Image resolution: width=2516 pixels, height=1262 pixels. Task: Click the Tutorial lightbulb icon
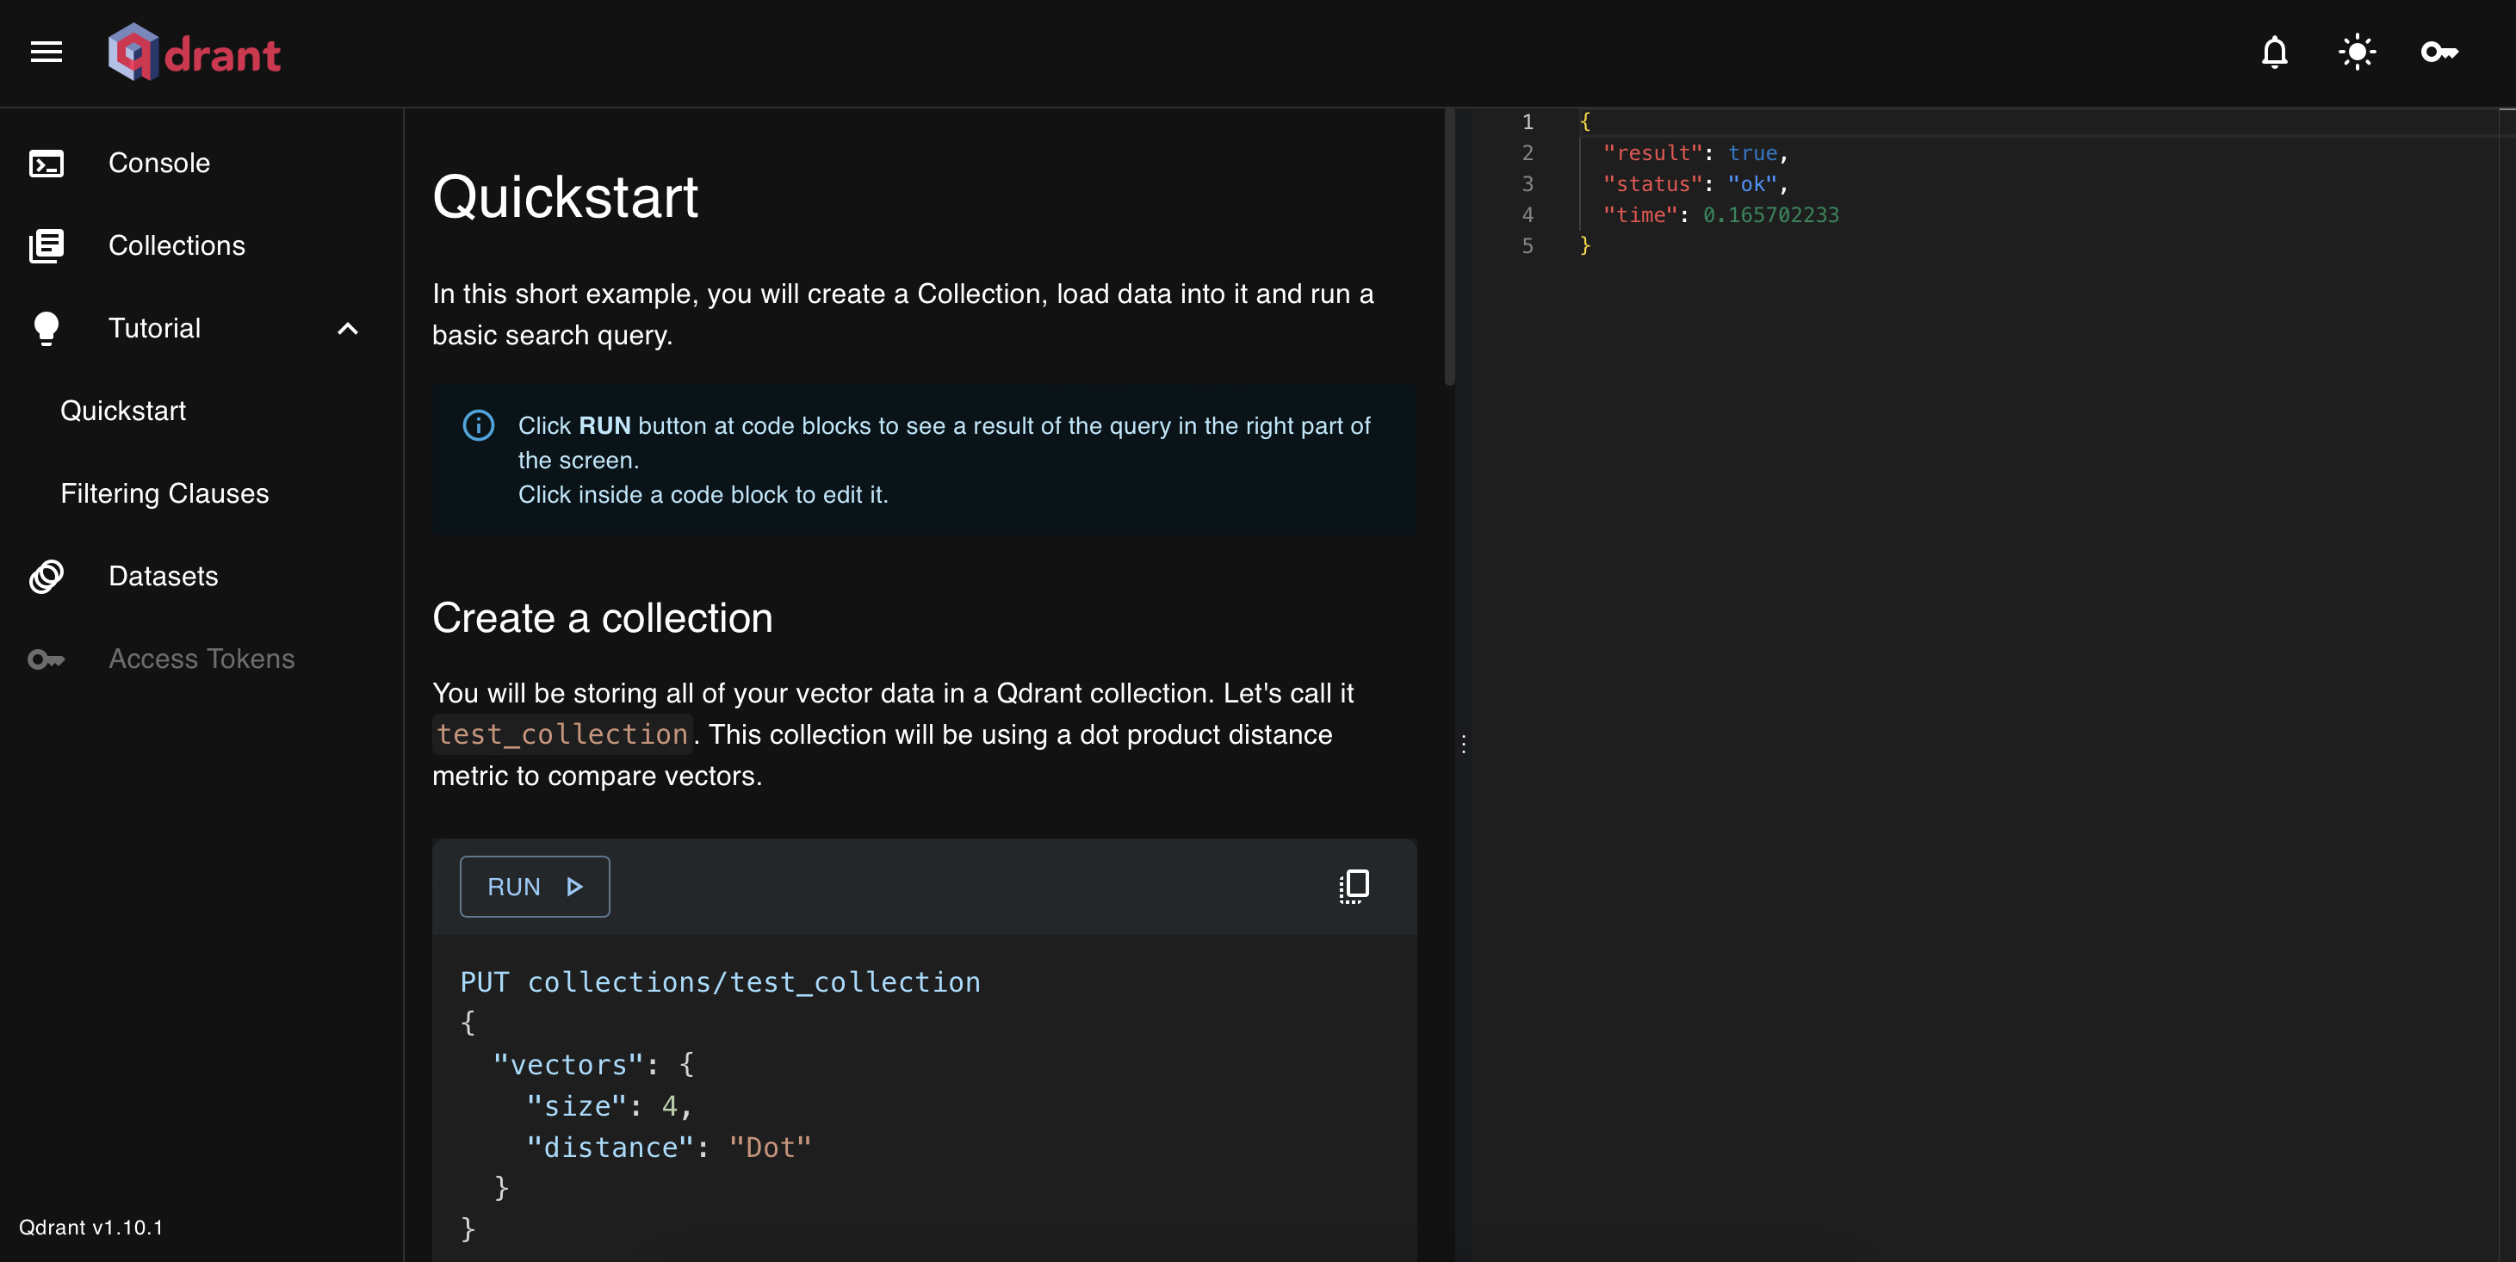[x=46, y=328]
